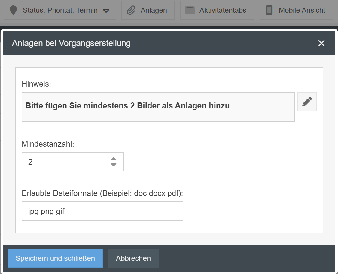338x274 pixels.
Task: Open the Anlagen toolbar label
Action: (x=154, y=10)
